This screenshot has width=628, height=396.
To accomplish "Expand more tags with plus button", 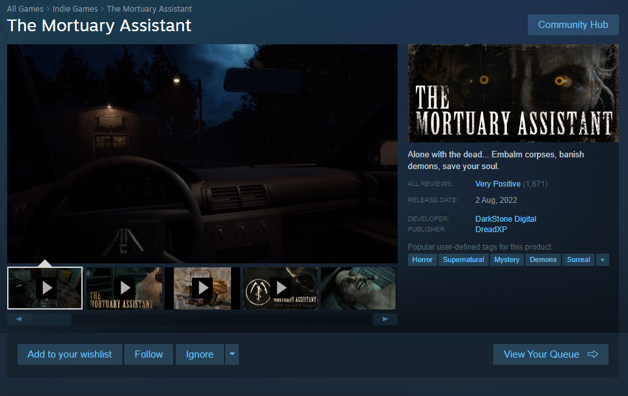I will [603, 259].
